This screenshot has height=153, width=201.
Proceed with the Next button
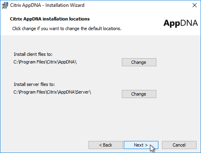pyautogui.click(x=141, y=145)
